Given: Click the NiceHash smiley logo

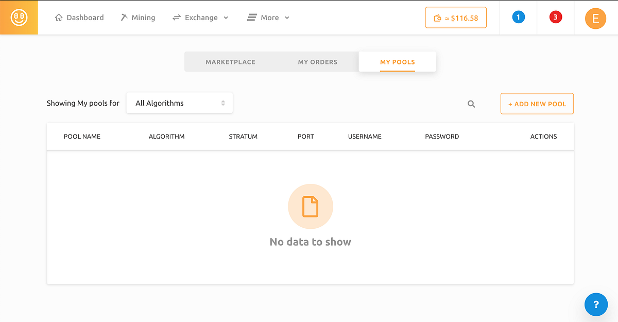Looking at the screenshot, I should tap(19, 17).
